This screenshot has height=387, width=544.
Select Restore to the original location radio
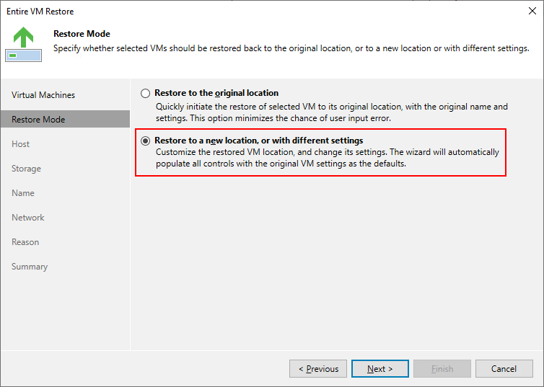[x=146, y=93]
